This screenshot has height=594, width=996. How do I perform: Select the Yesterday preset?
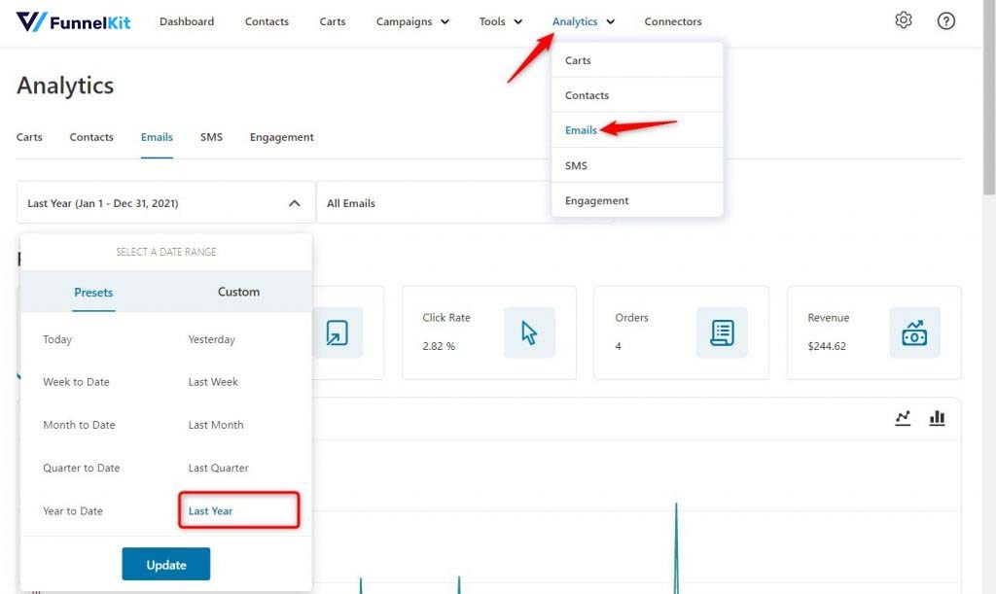tap(211, 339)
